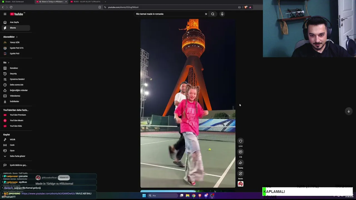Viewport: 356px width, 200px height.
Task: Open Discord from the taskbar
Action: point(206,196)
